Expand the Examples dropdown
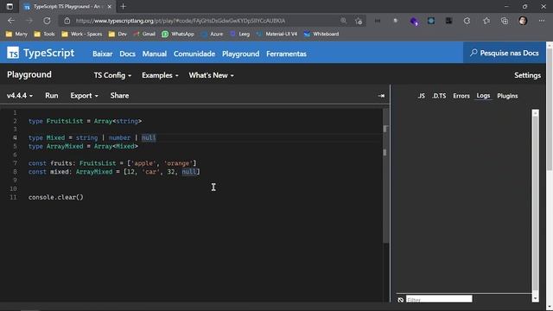The height and width of the screenshot is (311, 553). [160, 75]
